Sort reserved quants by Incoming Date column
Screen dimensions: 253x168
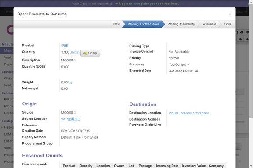(x=167, y=166)
